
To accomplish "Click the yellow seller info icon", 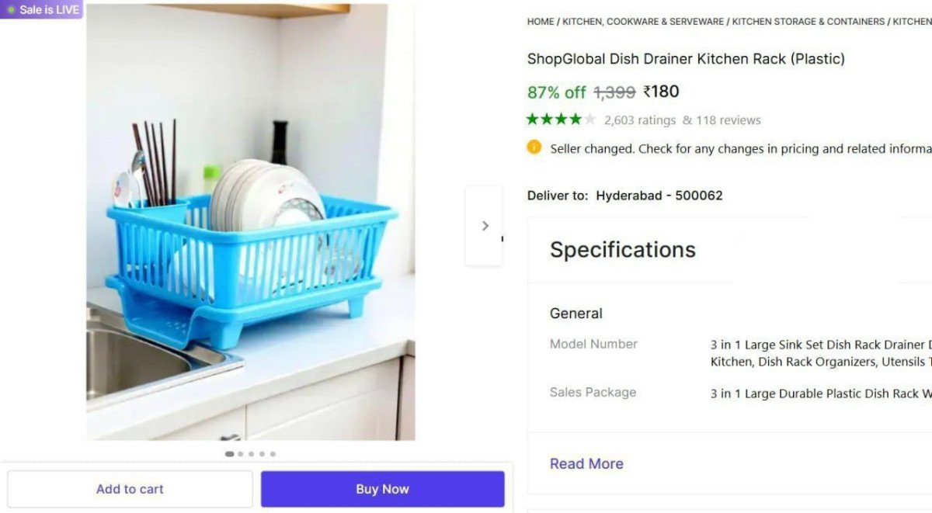I will coord(534,147).
